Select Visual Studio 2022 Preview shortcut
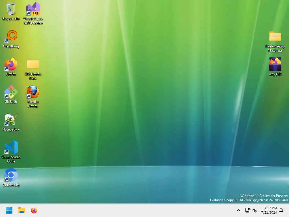 [x=33, y=13]
